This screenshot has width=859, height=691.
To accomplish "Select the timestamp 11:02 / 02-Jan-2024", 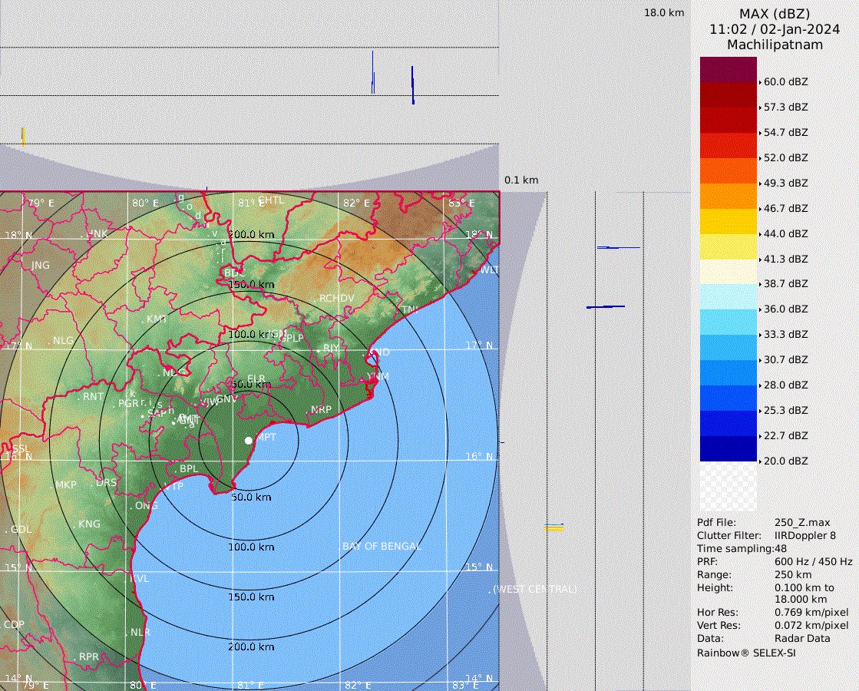I will 774,29.
